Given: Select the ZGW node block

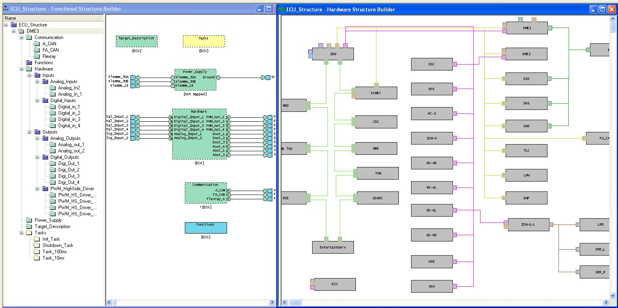Looking at the screenshot, I should [333, 54].
